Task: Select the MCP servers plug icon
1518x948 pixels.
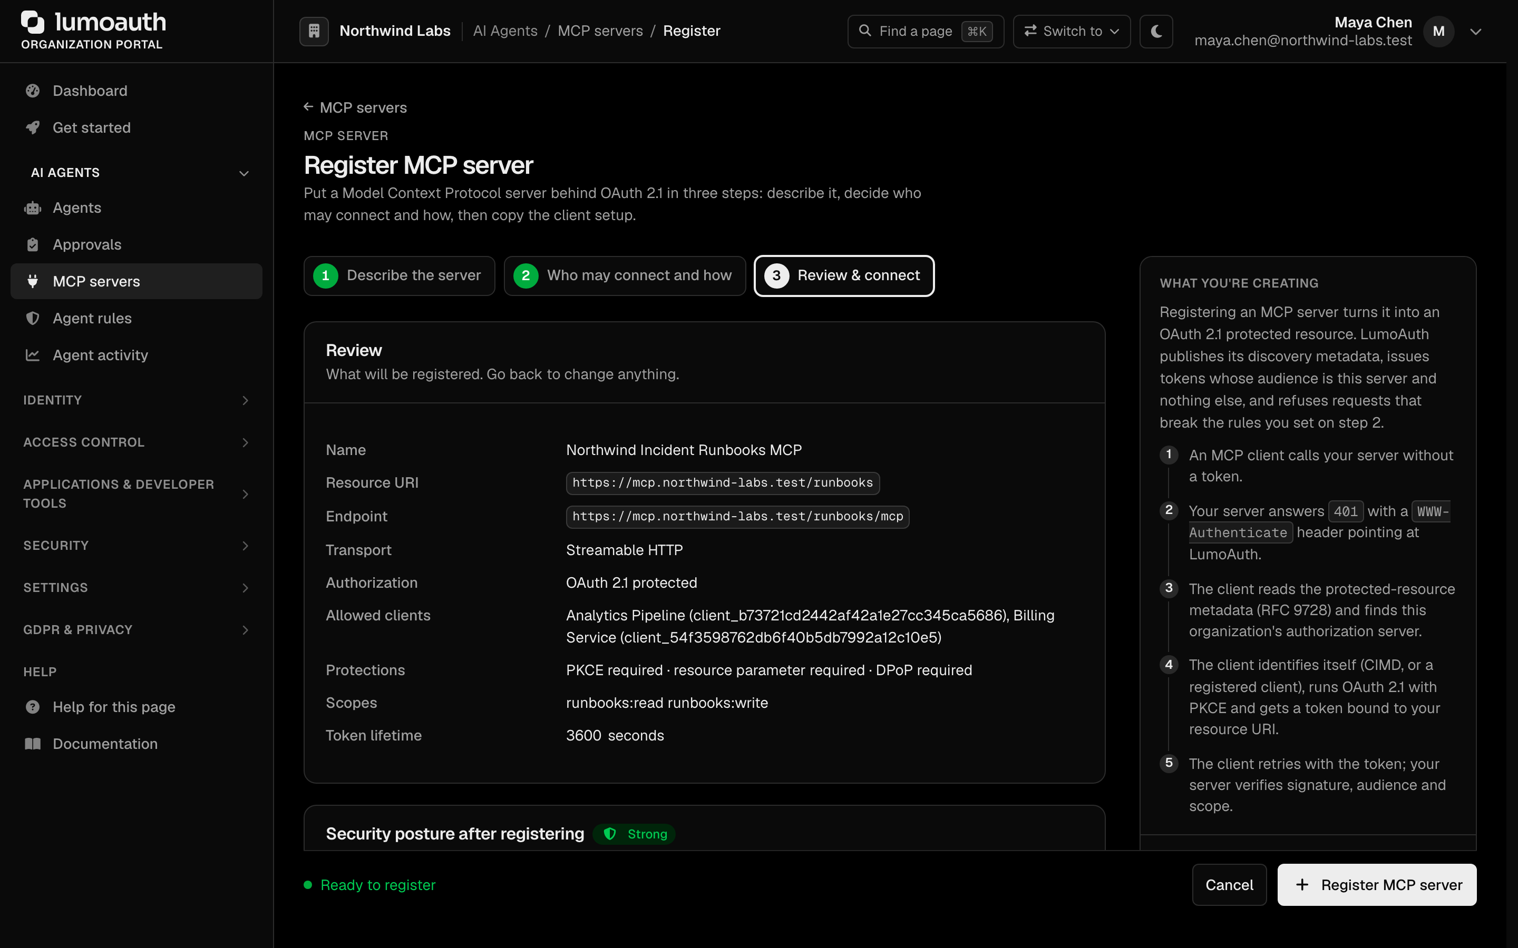Action: (33, 282)
